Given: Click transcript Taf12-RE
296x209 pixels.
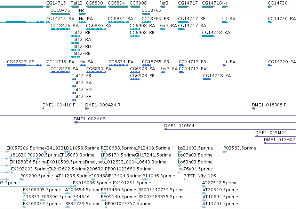Looking at the screenshot, I should coord(81,54).
